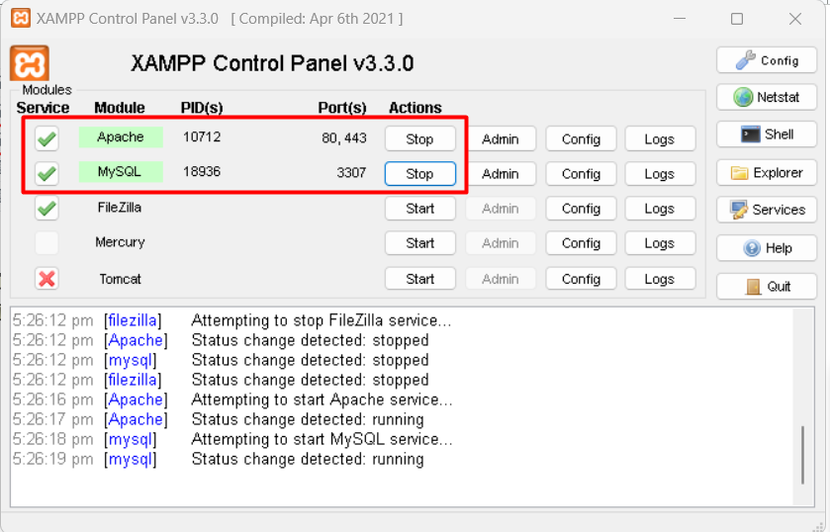
Task: Click MySQL port 3307
Action: click(351, 173)
